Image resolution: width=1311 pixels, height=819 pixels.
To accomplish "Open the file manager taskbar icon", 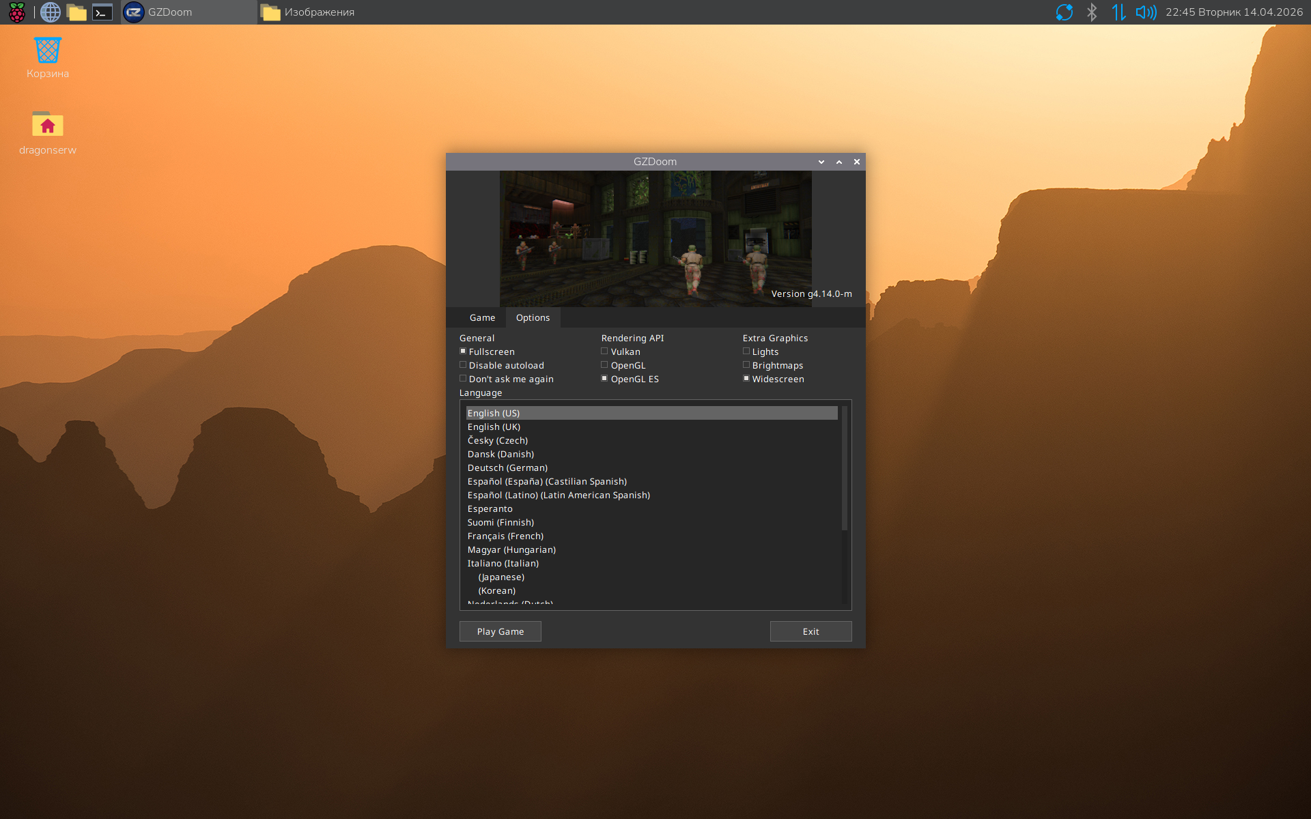I will point(77,12).
